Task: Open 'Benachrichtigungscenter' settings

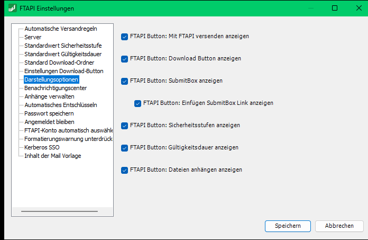Action: 56,88
